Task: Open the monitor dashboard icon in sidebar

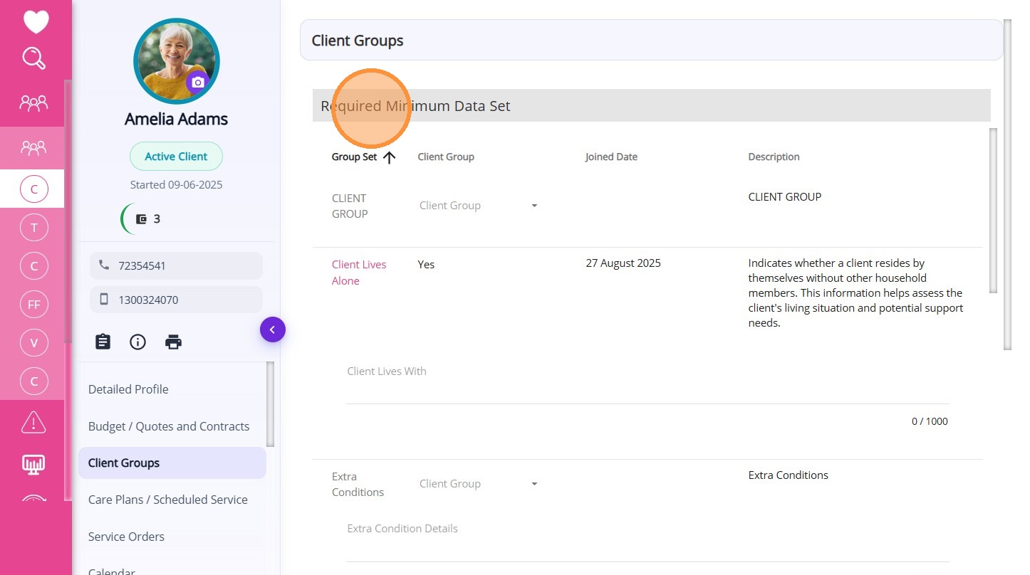Action: point(33,465)
